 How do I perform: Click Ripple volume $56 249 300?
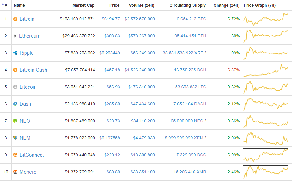point(143,53)
